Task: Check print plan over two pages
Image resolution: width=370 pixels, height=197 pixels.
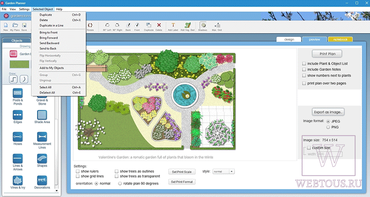Action: pyautogui.click(x=304, y=84)
